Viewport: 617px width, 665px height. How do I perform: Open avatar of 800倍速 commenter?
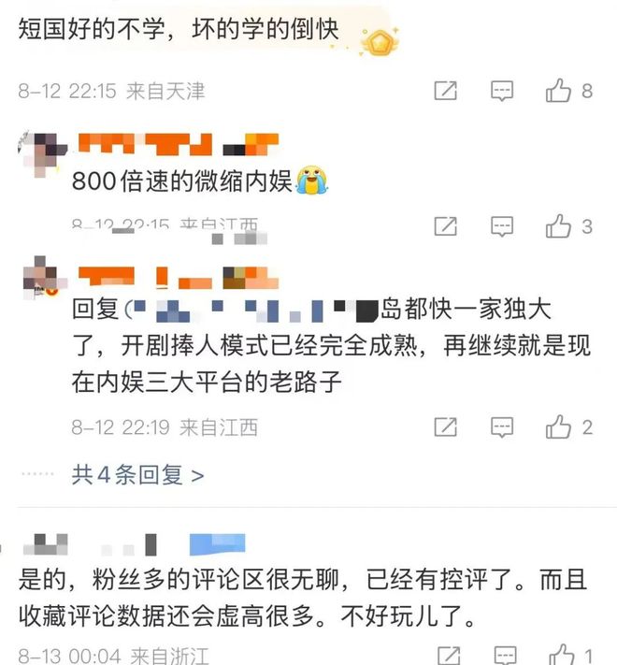point(42,154)
